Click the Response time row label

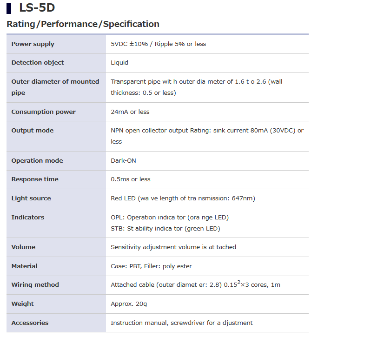point(35,179)
